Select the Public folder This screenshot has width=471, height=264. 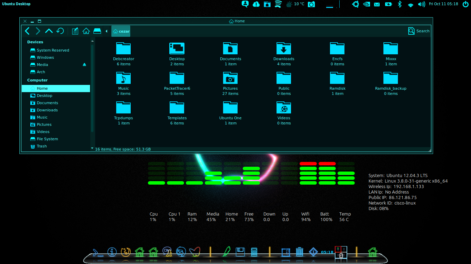[284, 84]
